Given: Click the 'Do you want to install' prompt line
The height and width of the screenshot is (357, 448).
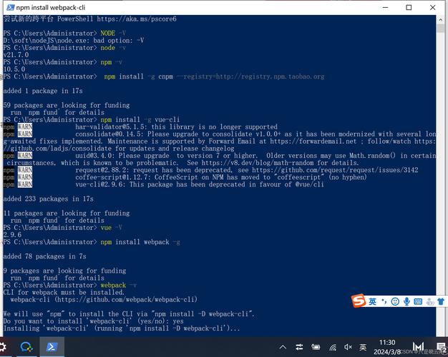Looking at the screenshot, I should click(x=94, y=321).
